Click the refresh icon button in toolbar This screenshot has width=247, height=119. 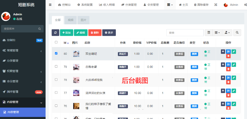pos(55,33)
